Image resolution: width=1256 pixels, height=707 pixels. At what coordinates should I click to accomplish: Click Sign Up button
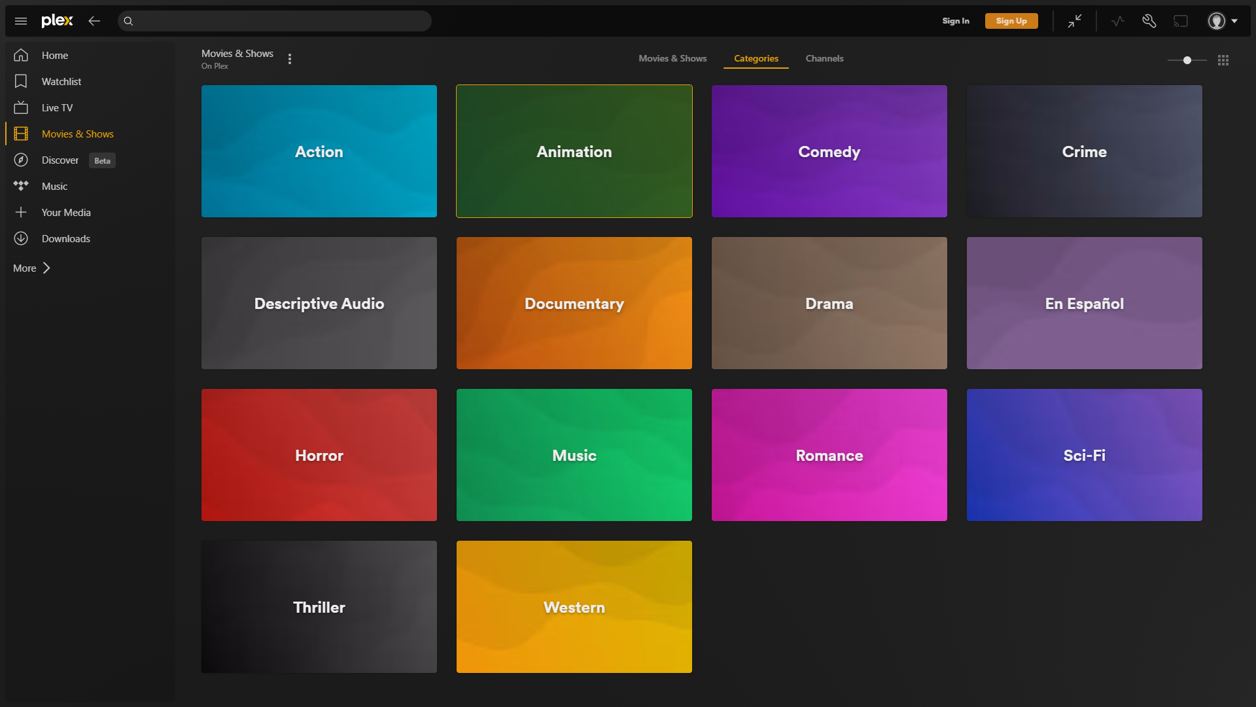[1011, 21]
